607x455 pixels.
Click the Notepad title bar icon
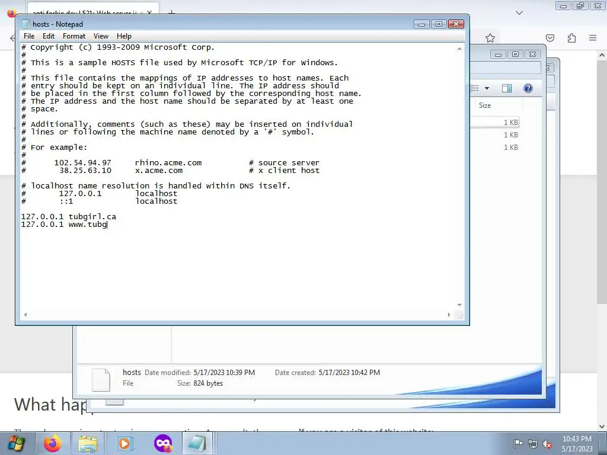click(26, 24)
